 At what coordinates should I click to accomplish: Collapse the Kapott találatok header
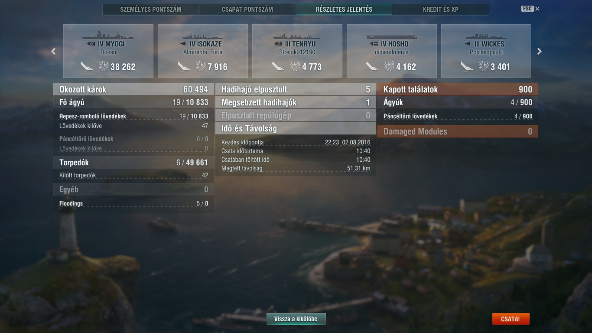(458, 89)
